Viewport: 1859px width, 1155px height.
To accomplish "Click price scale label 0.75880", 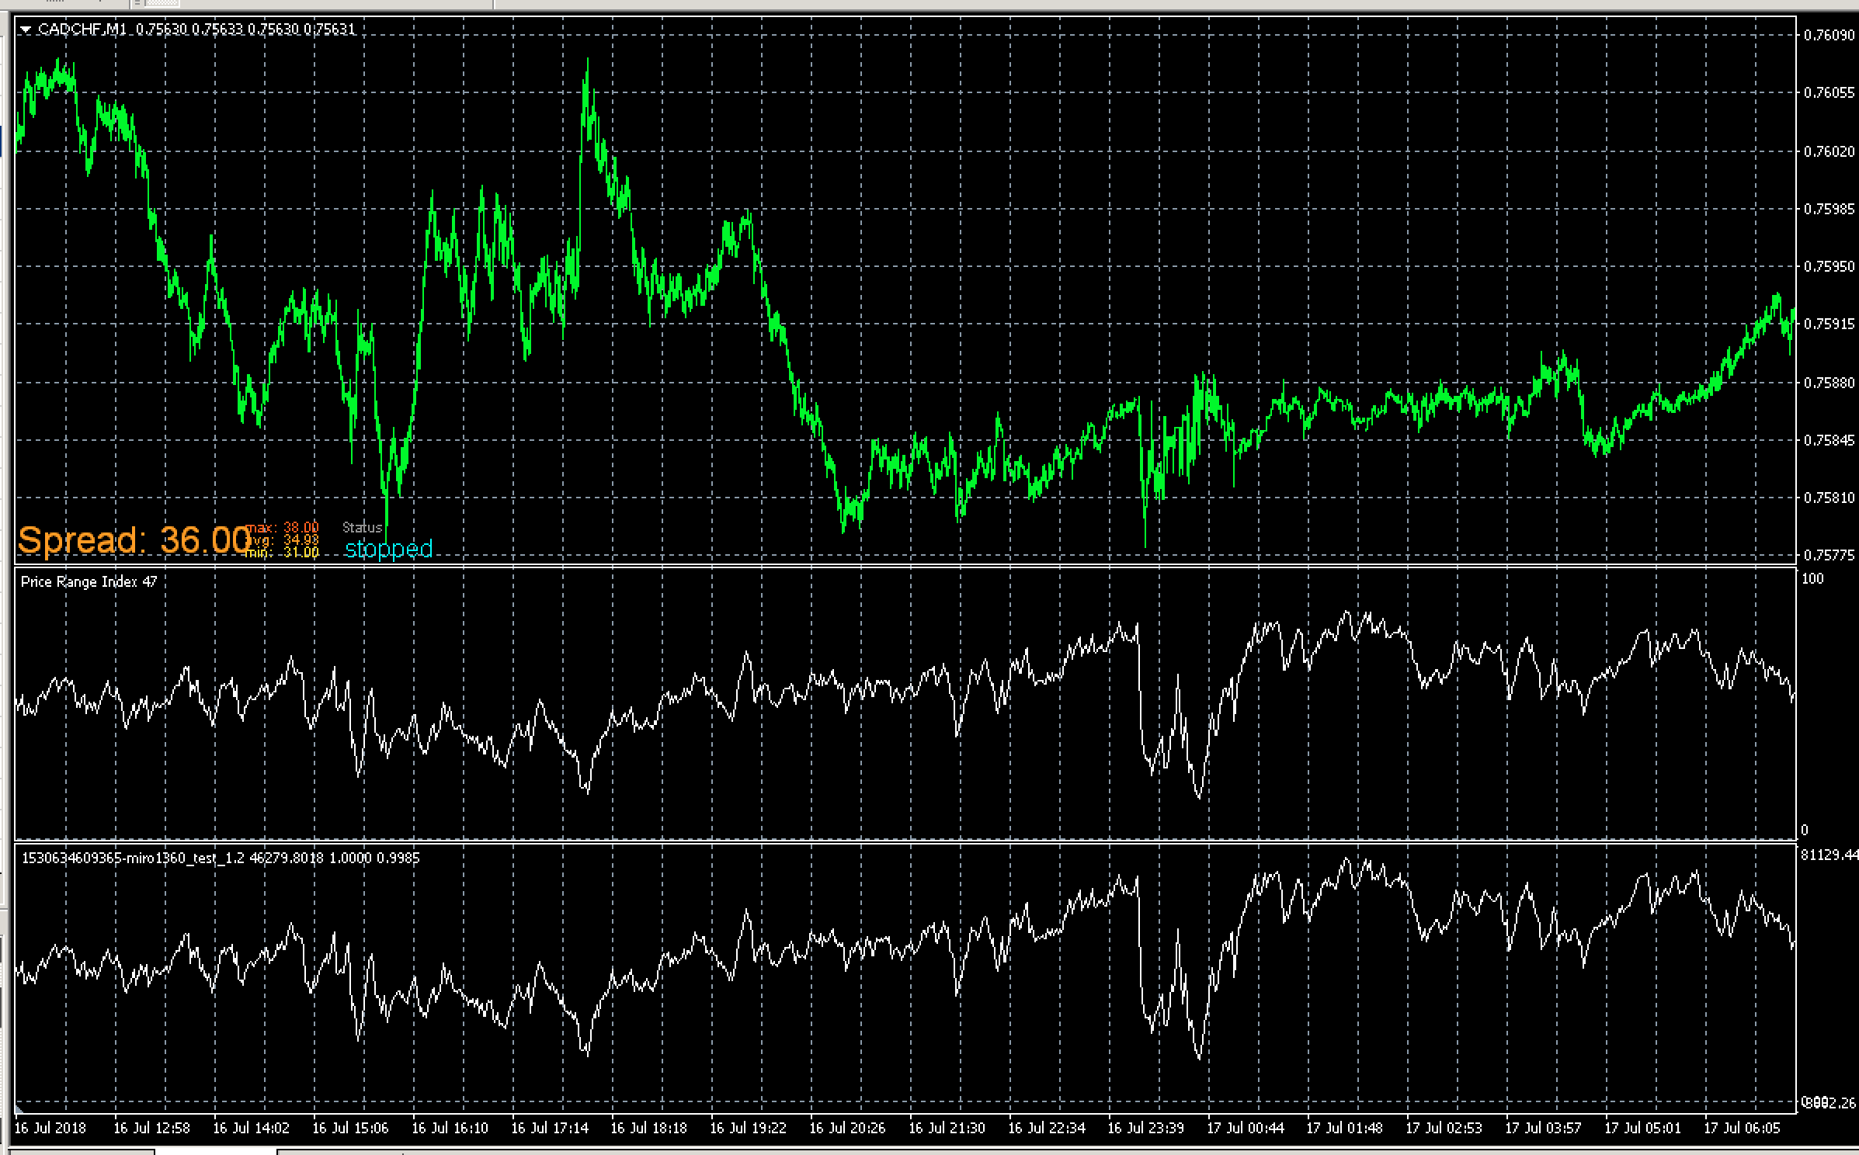I will (1828, 382).
